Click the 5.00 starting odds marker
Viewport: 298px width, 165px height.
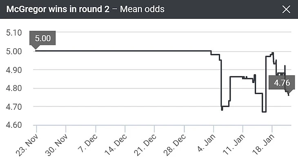43,38
